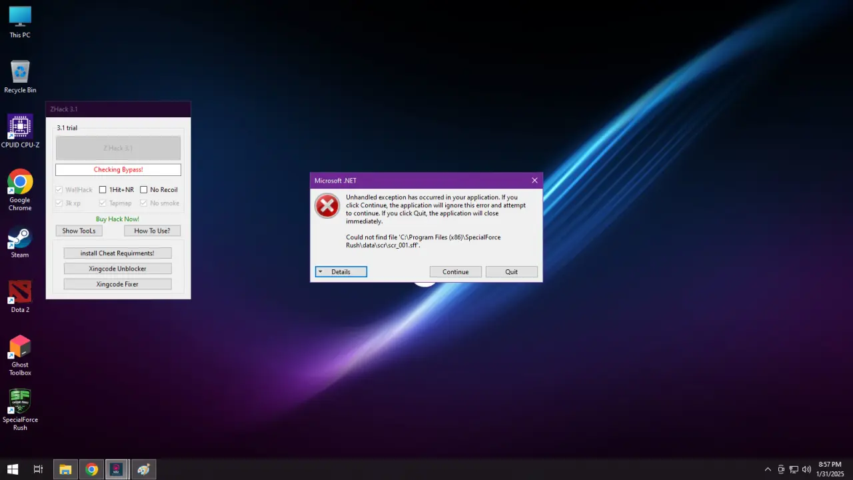
Task: Open the How To Use? button
Action: click(152, 231)
